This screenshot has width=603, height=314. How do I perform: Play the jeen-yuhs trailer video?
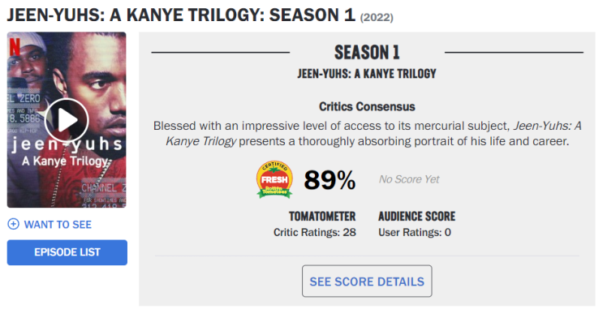(67, 120)
